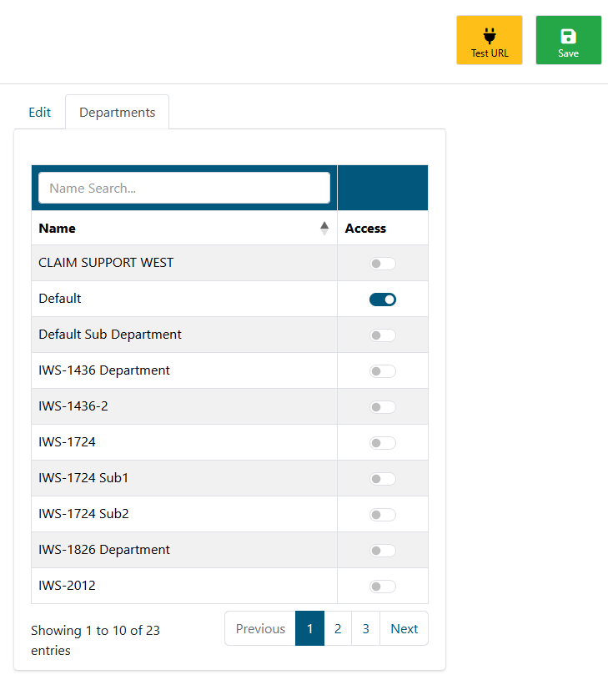Sort table by Name column arrow
The height and width of the screenshot is (690, 608).
[324, 229]
